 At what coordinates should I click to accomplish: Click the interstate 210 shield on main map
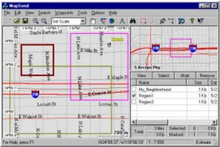(35, 94)
